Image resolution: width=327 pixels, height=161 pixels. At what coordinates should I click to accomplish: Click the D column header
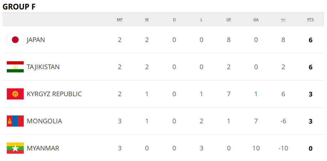pyautogui.click(x=174, y=20)
